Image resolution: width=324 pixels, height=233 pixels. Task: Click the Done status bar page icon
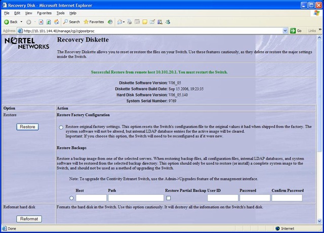pyautogui.click(x=4, y=228)
